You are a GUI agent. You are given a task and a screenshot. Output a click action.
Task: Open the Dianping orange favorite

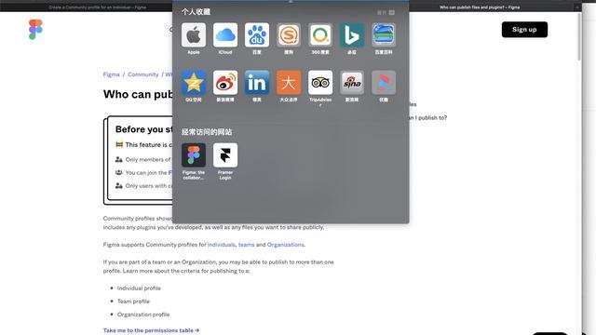(289, 83)
